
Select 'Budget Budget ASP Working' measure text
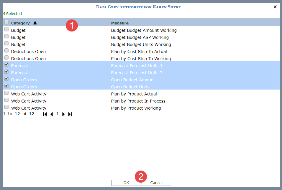click(x=140, y=37)
